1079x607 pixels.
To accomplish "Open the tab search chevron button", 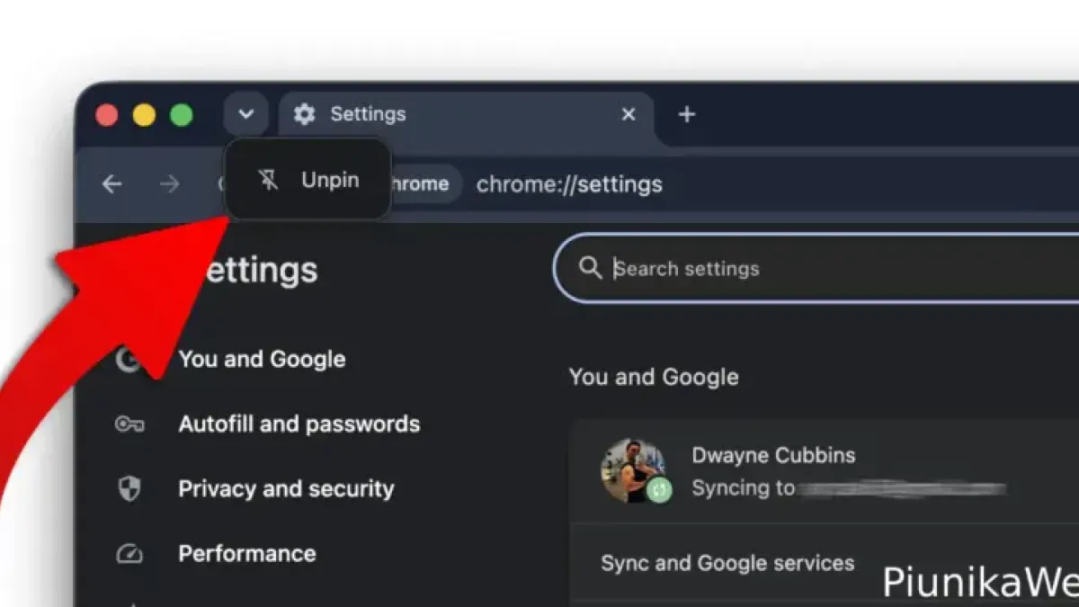I will coord(245,114).
